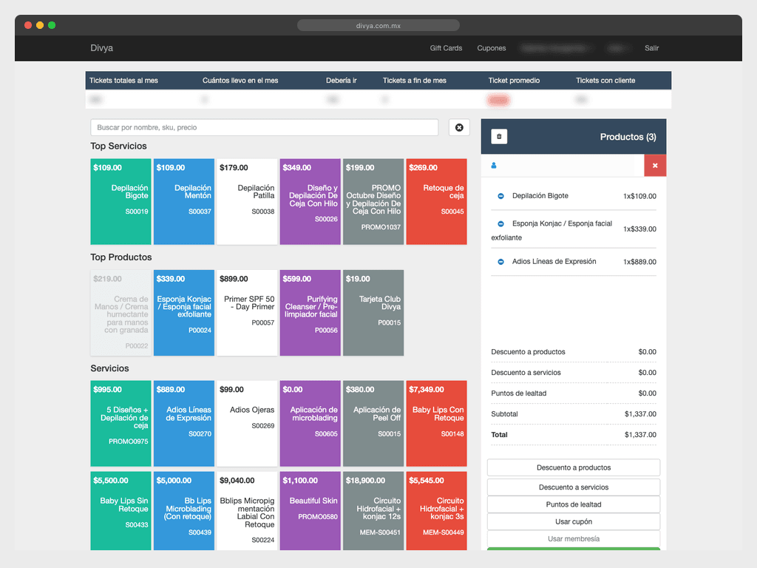
Task: Click the red X to remove the client
Action: (655, 166)
